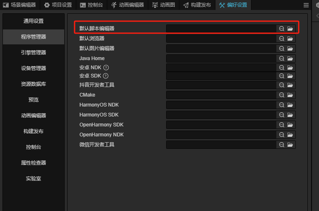Focus the Java Home path field
319x211 pixels.
point(221,58)
